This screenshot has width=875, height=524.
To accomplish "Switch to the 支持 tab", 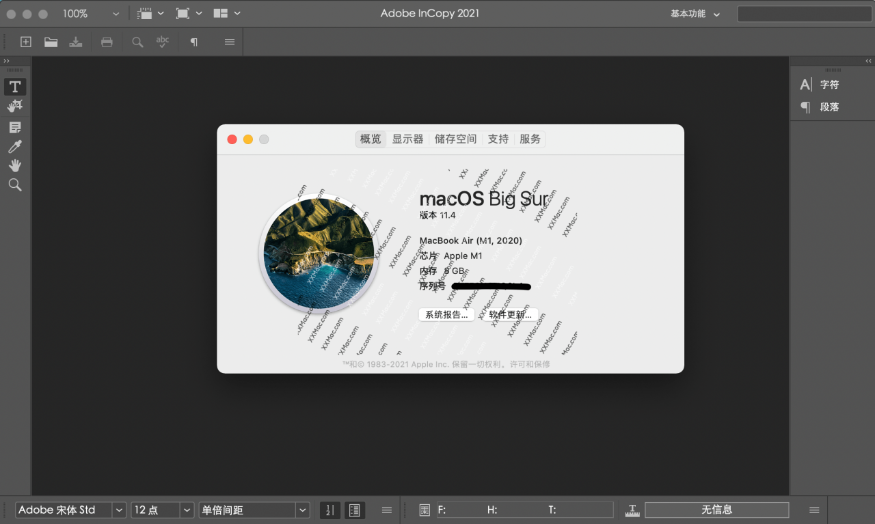I will pos(498,139).
